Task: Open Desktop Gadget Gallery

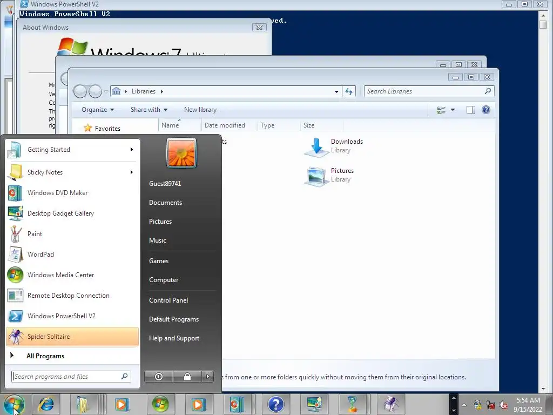Action: pyautogui.click(x=72, y=213)
